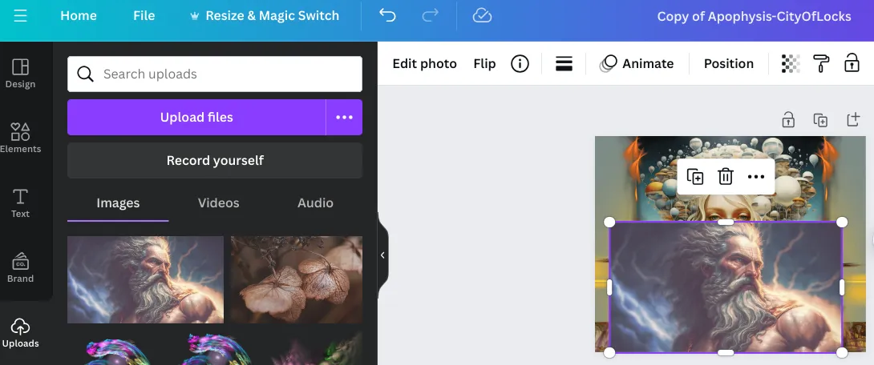Toggle lock icon in top toolbar
The height and width of the screenshot is (365, 874).
[x=851, y=62]
